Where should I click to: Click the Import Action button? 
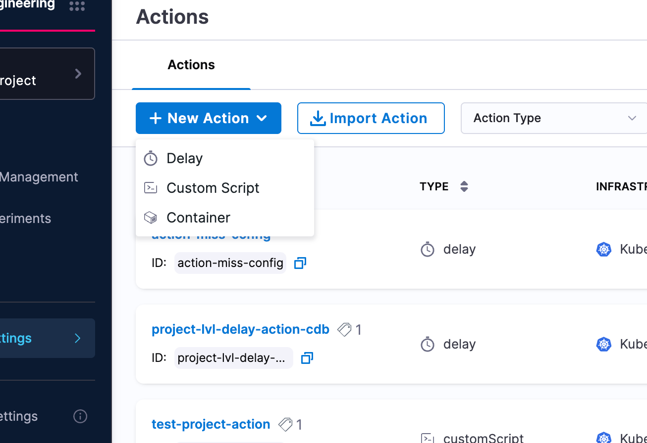[x=371, y=118]
